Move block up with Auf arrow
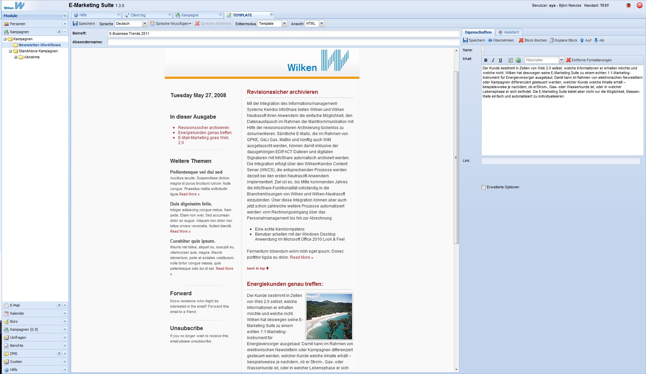The image size is (646, 374). (586, 40)
